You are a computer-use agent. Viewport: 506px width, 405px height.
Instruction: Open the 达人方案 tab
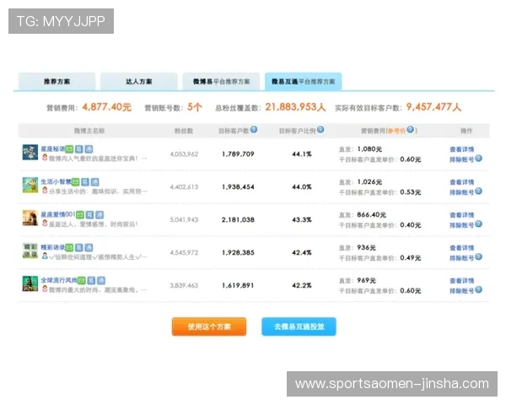(x=139, y=81)
